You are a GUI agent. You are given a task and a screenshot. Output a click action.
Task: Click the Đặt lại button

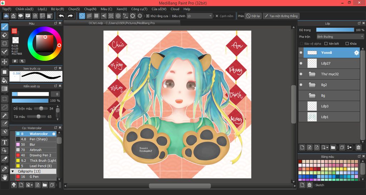pyautogui.click(x=253, y=16)
